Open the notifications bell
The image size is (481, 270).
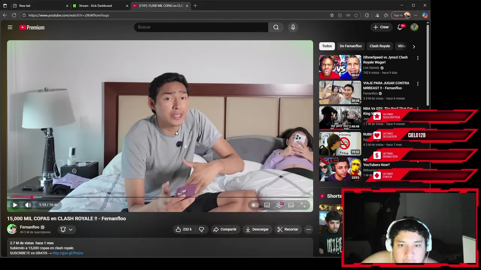tap(400, 27)
